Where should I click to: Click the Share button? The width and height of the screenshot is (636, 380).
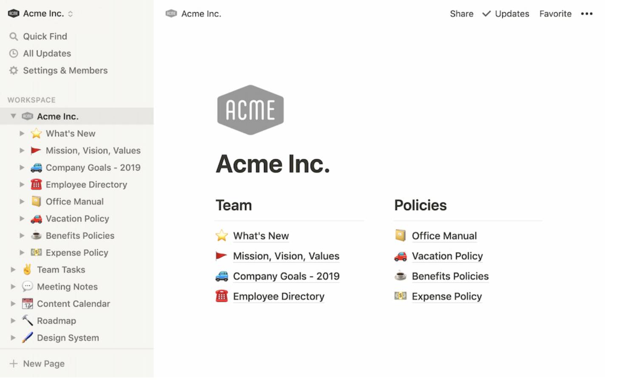tap(461, 14)
